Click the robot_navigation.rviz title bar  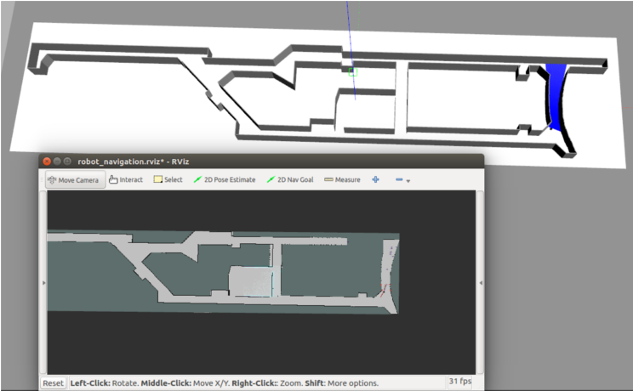tap(255, 161)
